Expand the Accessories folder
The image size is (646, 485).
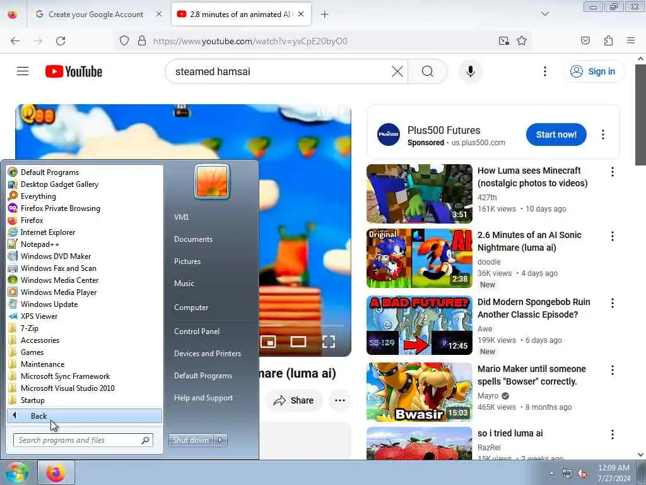point(85,340)
